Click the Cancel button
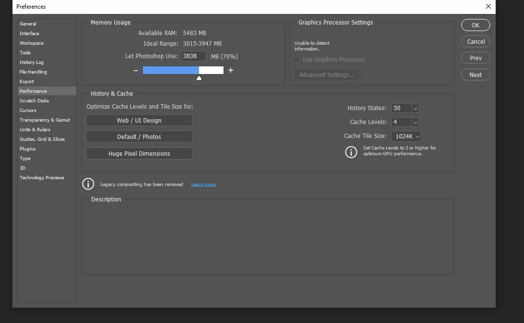This screenshot has width=524, height=323. pos(475,41)
